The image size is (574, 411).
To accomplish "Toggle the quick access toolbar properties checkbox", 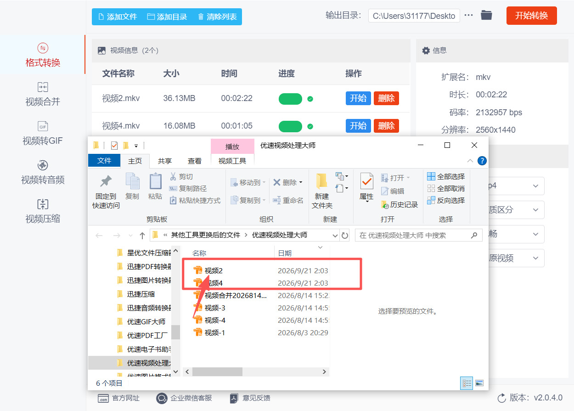I will [x=114, y=146].
